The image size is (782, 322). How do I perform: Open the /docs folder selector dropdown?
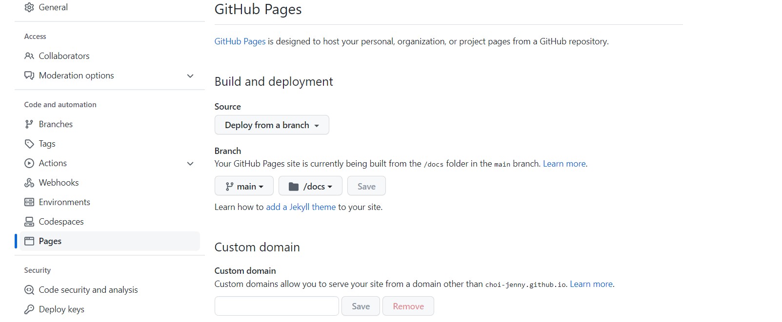310,186
